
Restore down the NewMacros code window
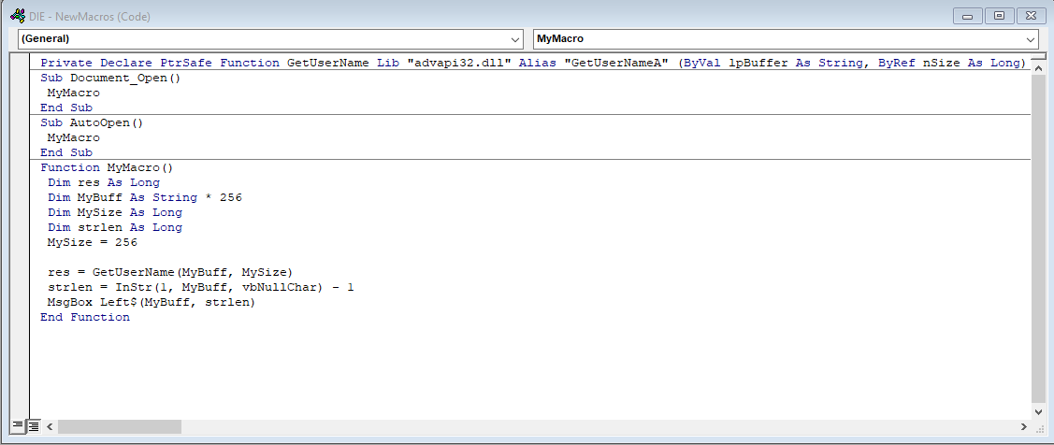(x=1000, y=16)
